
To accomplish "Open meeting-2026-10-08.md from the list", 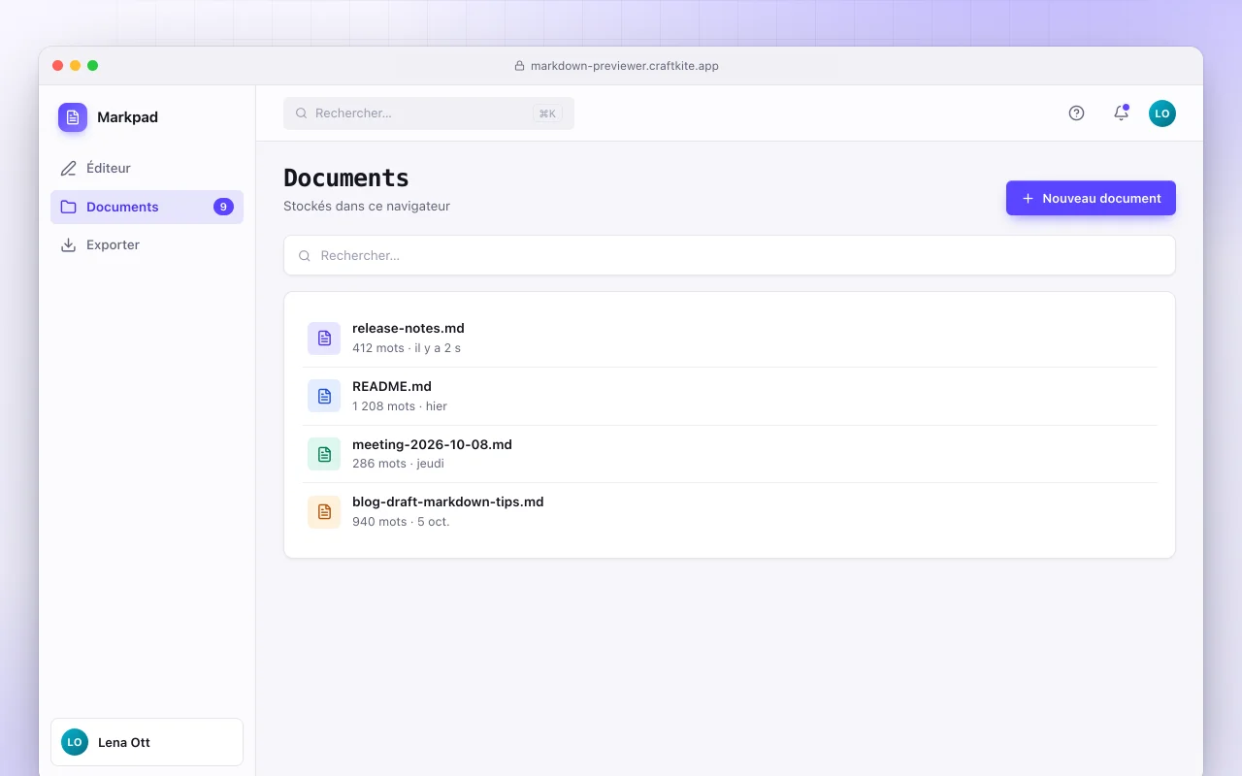I will (730, 454).
